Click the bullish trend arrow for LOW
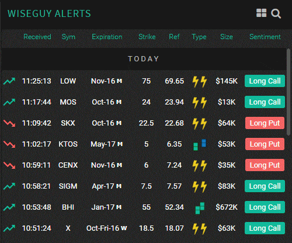 coord(9,81)
